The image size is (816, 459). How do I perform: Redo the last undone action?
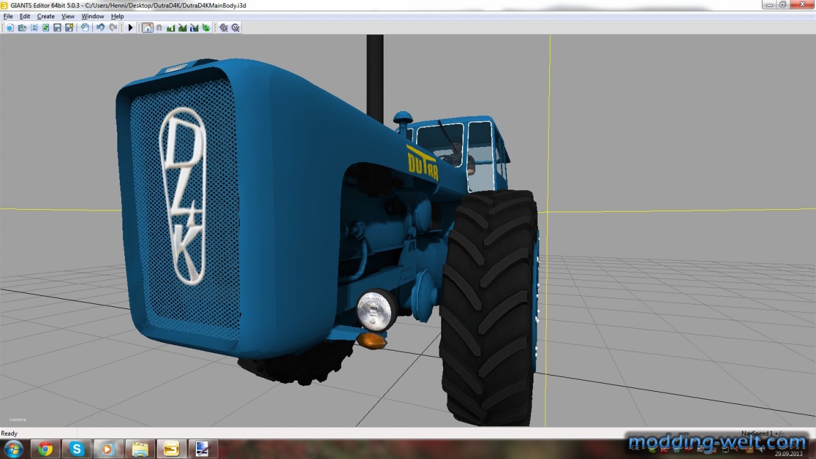[113, 28]
